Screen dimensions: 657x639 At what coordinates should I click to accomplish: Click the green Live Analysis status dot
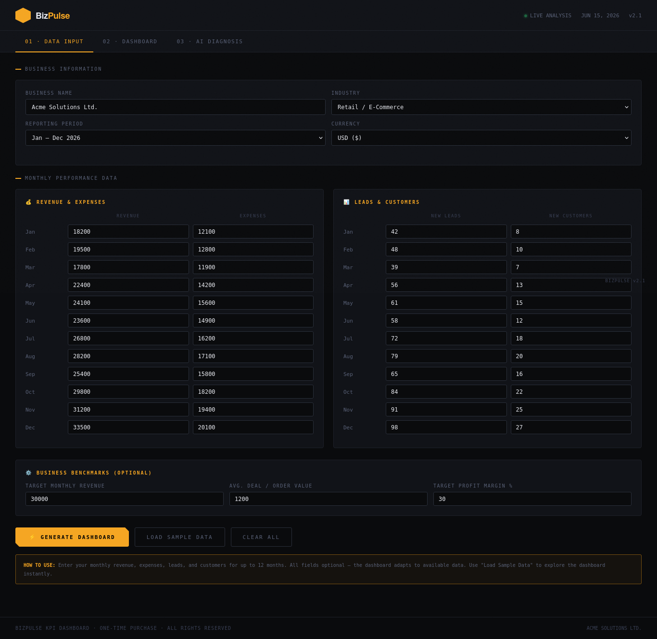[x=526, y=16]
